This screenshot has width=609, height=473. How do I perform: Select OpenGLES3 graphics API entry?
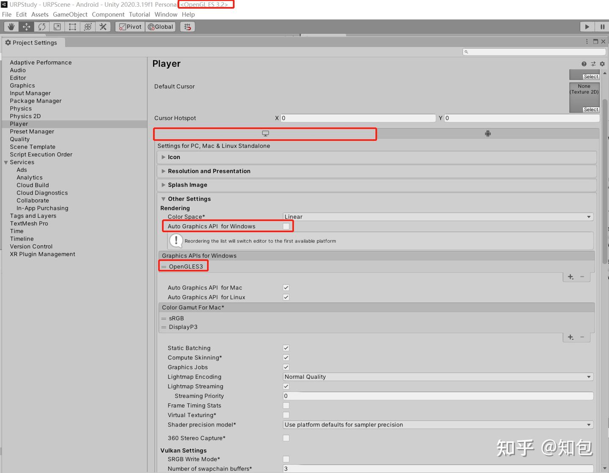pos(186,266)
